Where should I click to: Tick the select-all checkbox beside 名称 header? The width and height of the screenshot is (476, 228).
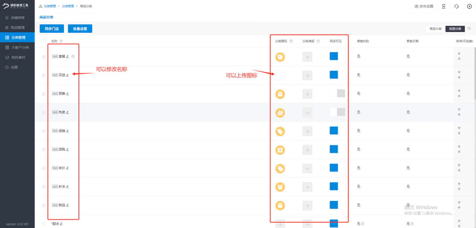coord(45,41)
